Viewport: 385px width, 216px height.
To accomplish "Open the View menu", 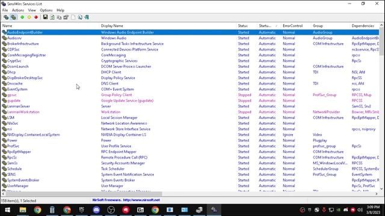I will (32, 10).
